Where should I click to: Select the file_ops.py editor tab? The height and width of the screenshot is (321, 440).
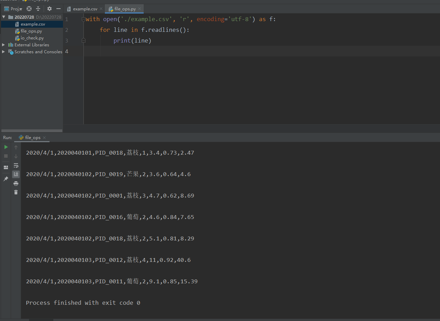click(x=125, y=9)
